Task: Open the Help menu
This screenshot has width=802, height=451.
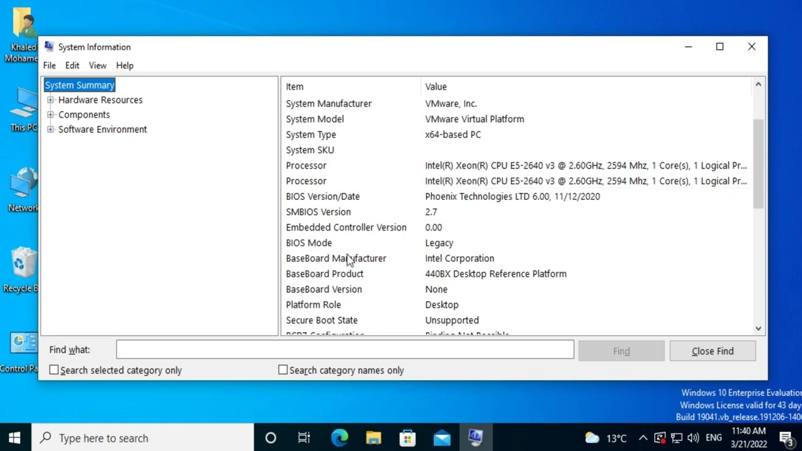Action: (125, 65)
